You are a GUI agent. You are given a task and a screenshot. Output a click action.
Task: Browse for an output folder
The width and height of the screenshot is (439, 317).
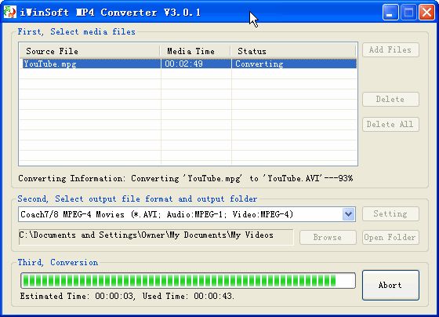click(x=328, y=238)
